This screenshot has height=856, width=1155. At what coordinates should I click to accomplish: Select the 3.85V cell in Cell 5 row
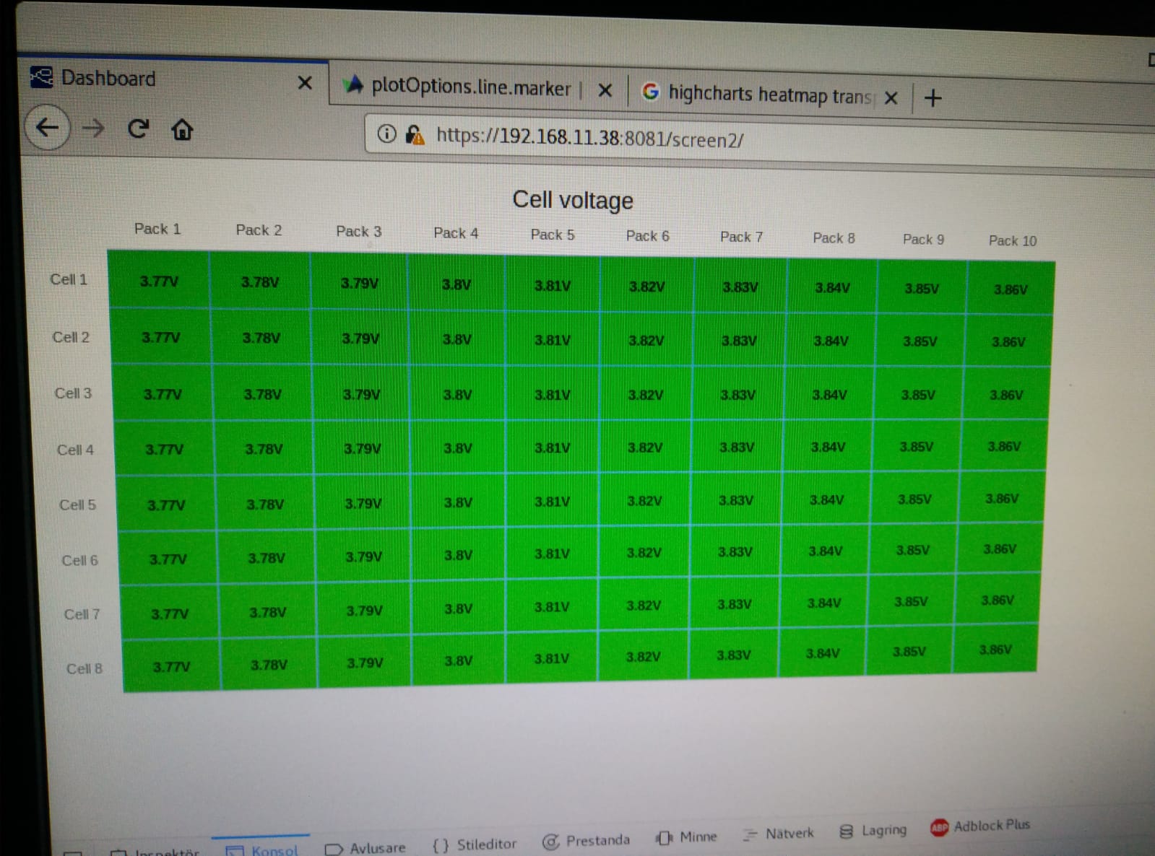coord(914,499)
